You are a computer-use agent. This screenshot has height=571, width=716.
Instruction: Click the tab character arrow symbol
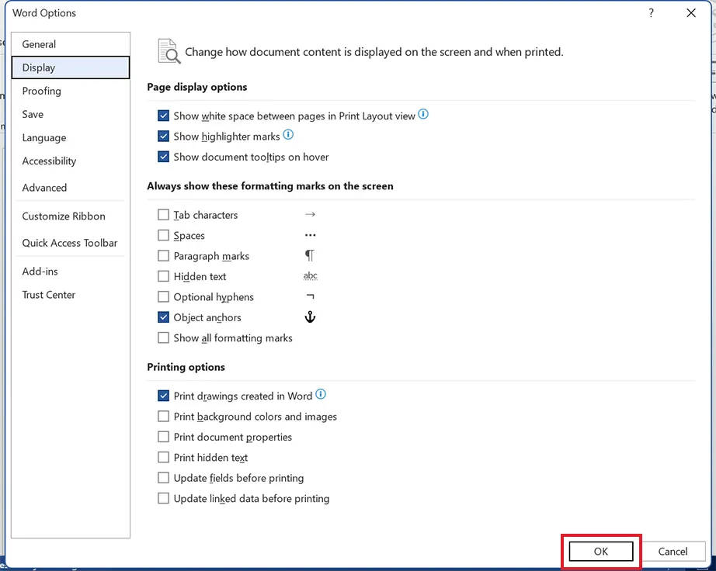(x=310, y=214)
